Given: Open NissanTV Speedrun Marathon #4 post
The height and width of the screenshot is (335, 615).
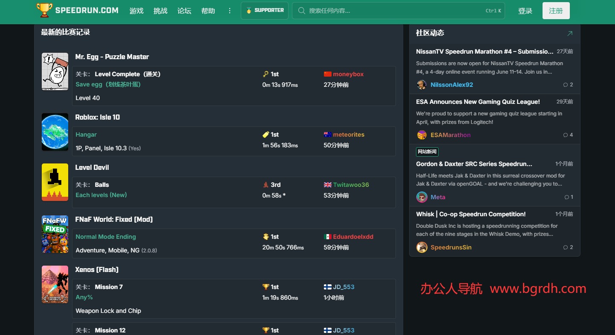Looking at the screenshot, I should (x=485, y=52).
